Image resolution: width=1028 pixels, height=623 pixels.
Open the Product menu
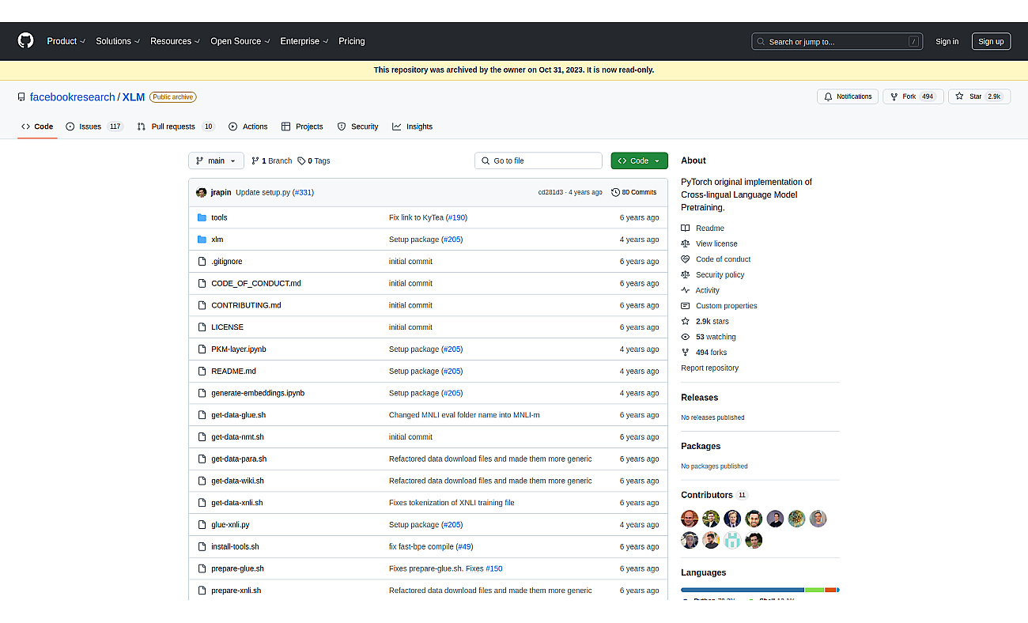tap(66, 41)
